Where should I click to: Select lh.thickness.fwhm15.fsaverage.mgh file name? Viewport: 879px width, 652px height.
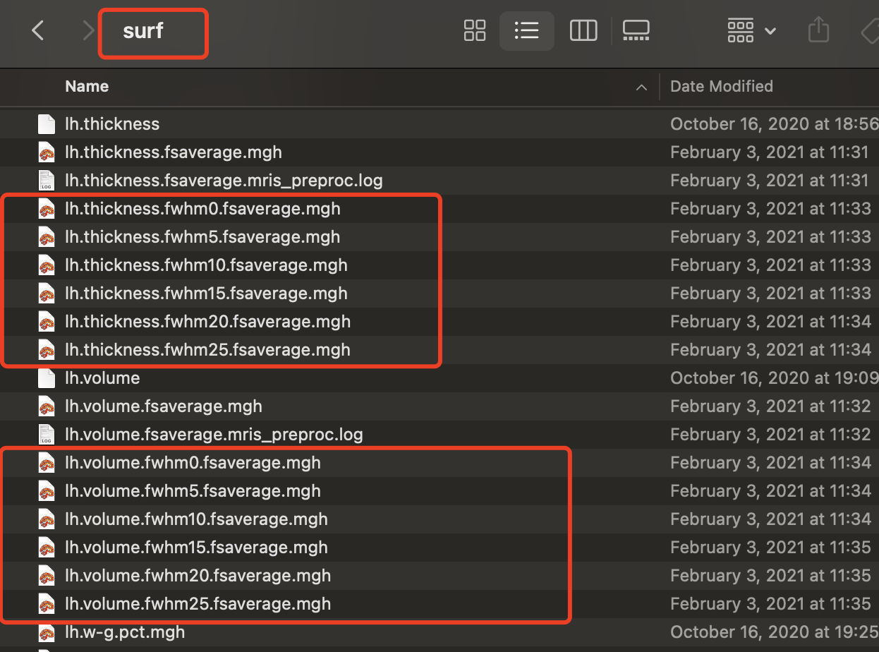(206, 294)
